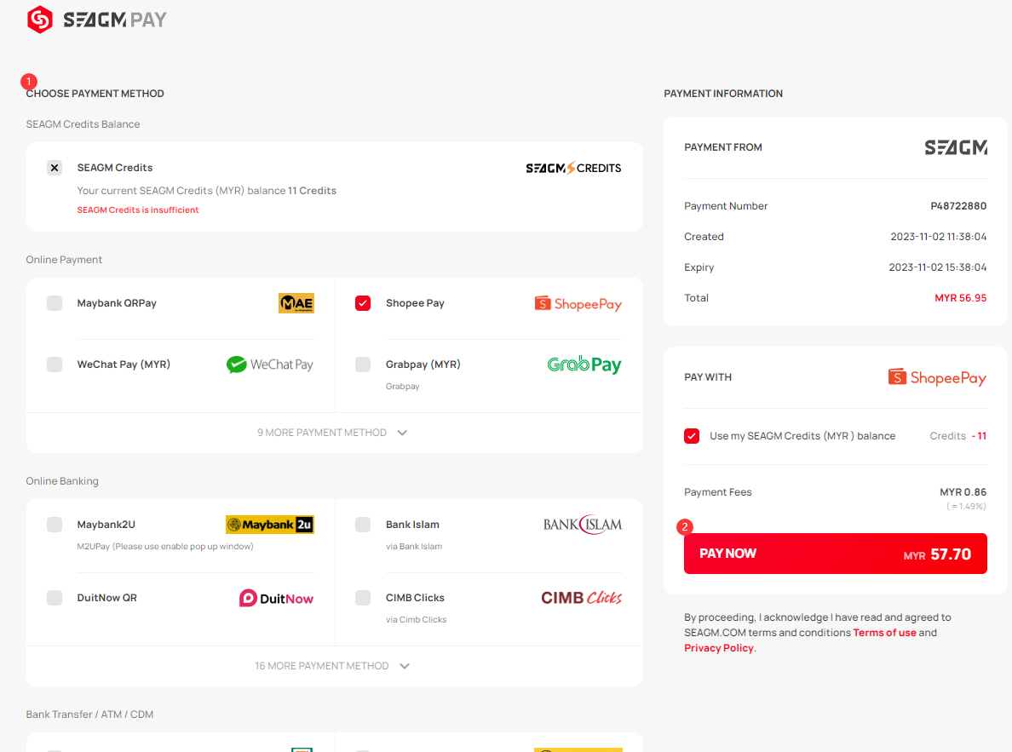Viewport: 1012px width, 752px height.
Task: Click the M2UPay pop up window note
Action: (x=165, y=547)
